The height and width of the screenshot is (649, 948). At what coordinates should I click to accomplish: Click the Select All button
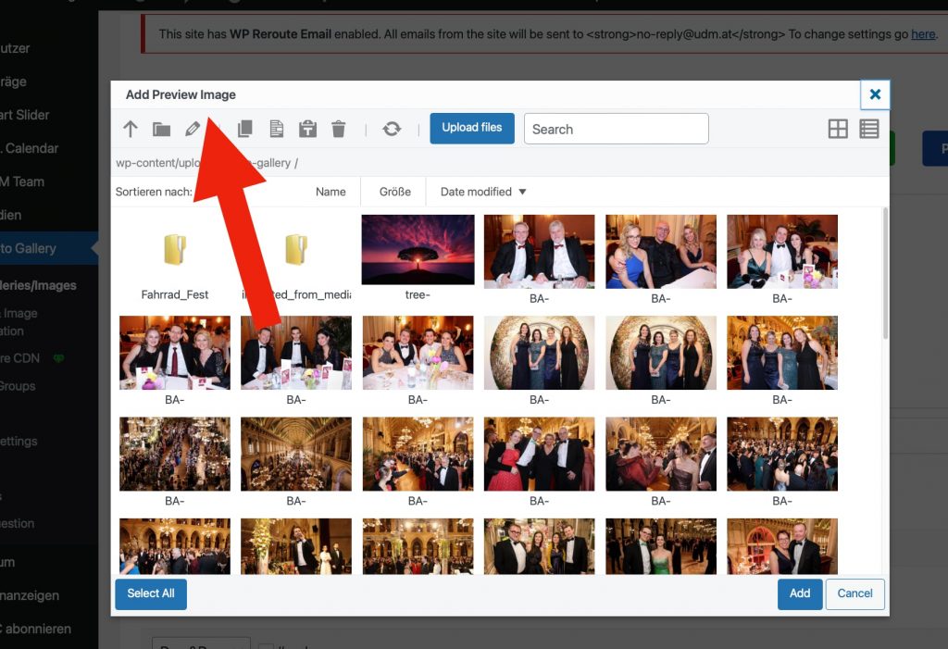click(151, 593)
